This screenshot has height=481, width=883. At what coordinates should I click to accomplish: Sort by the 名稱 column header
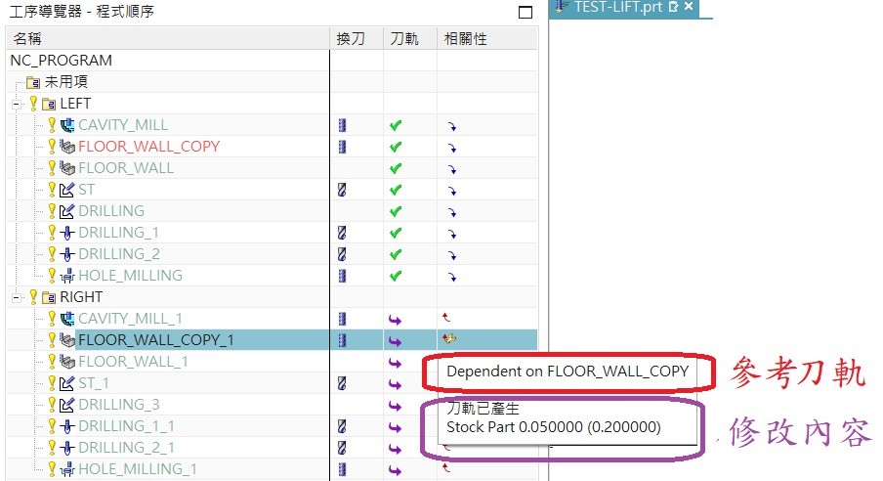[168, 39]
